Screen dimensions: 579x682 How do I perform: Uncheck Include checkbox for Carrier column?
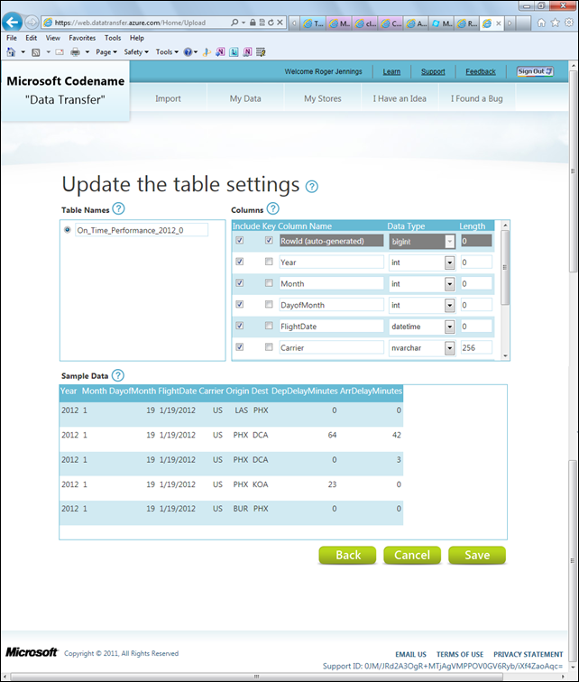coord(240,346)
